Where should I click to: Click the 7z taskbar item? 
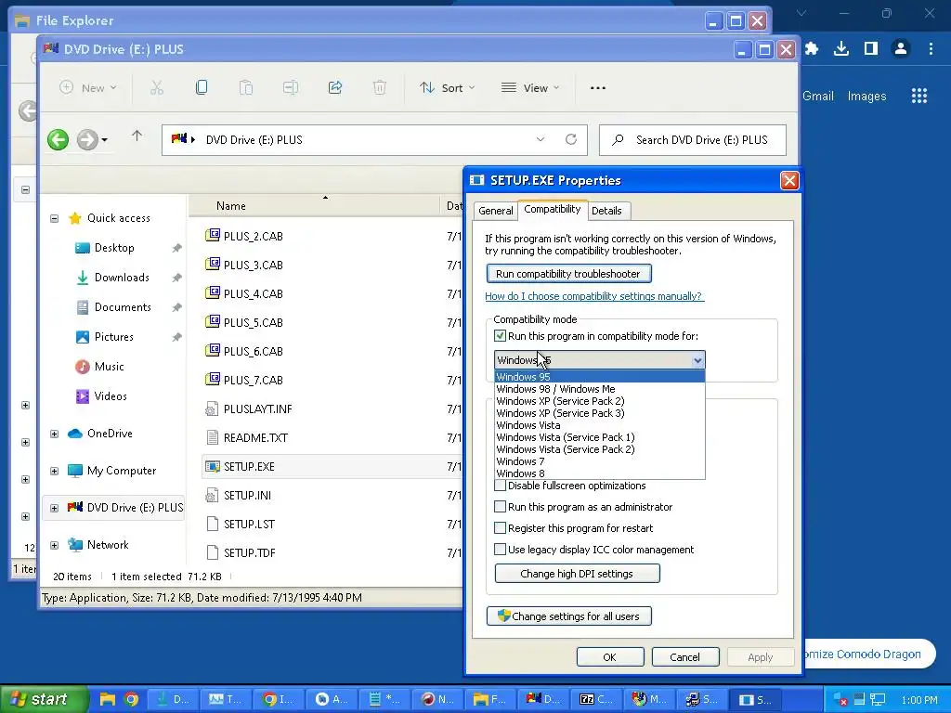tap(597, 699)
